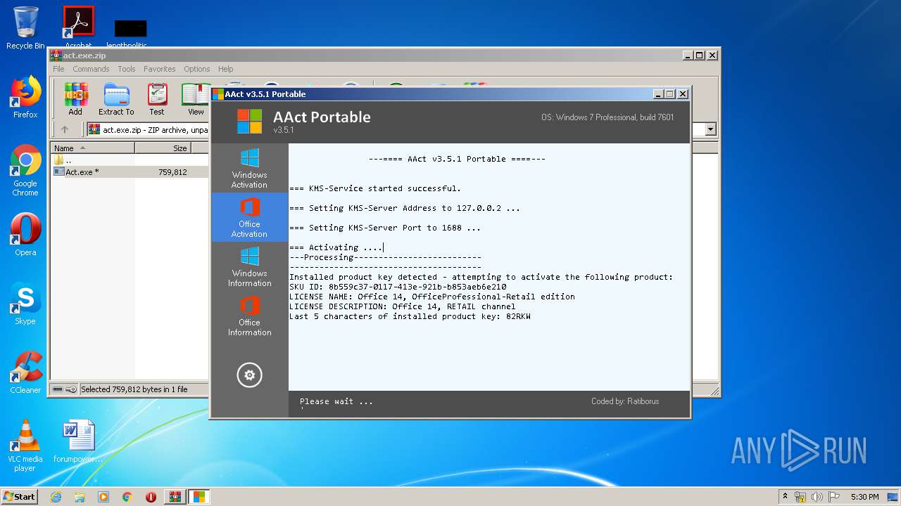Screen dimensions: 901x506
Task: Click Test in WinRAR toolbar
Action: [x=157, y=99]
